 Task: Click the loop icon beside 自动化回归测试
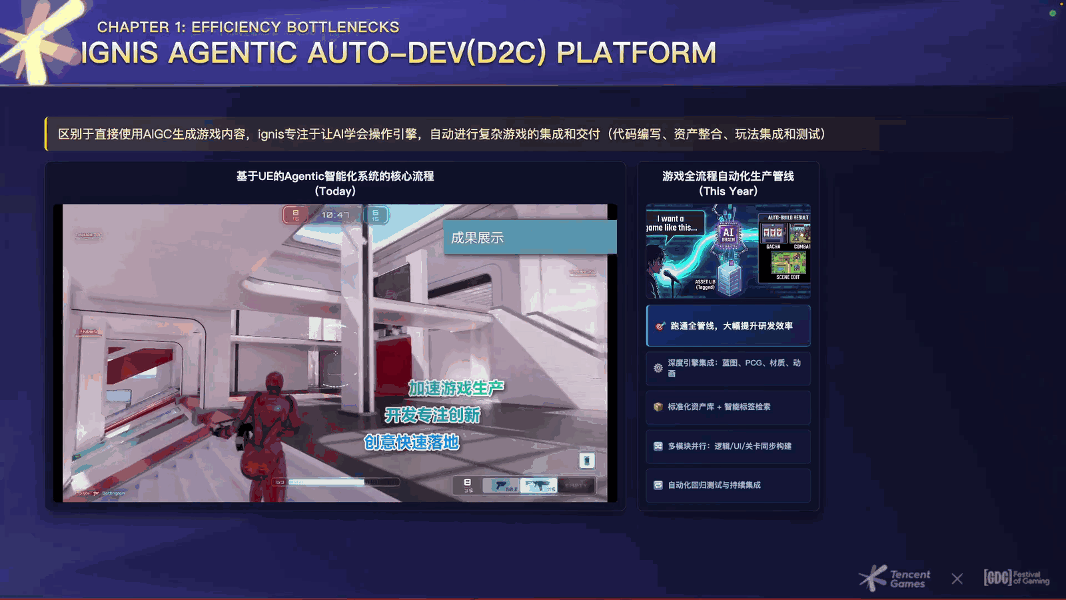point(658,485)
